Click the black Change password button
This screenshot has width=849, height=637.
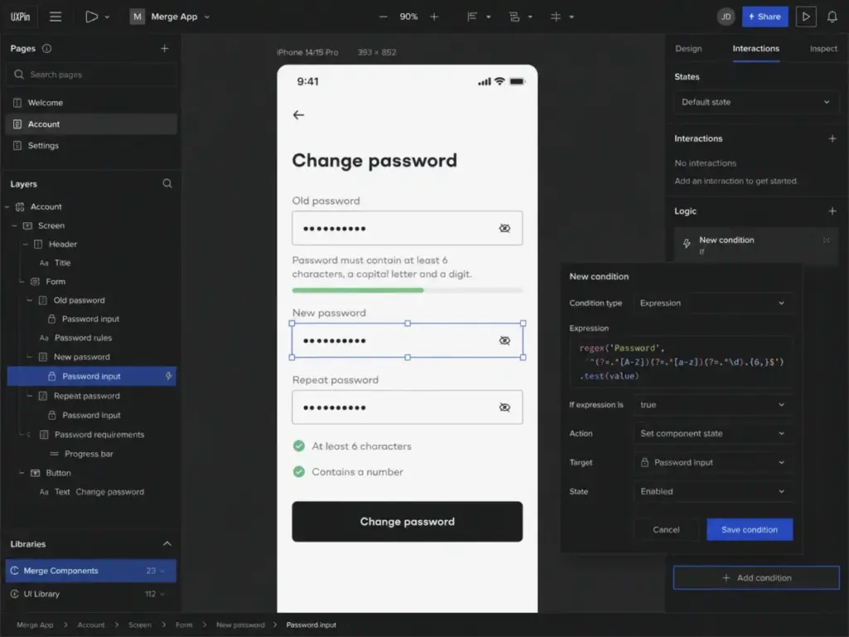click(407, 522)
